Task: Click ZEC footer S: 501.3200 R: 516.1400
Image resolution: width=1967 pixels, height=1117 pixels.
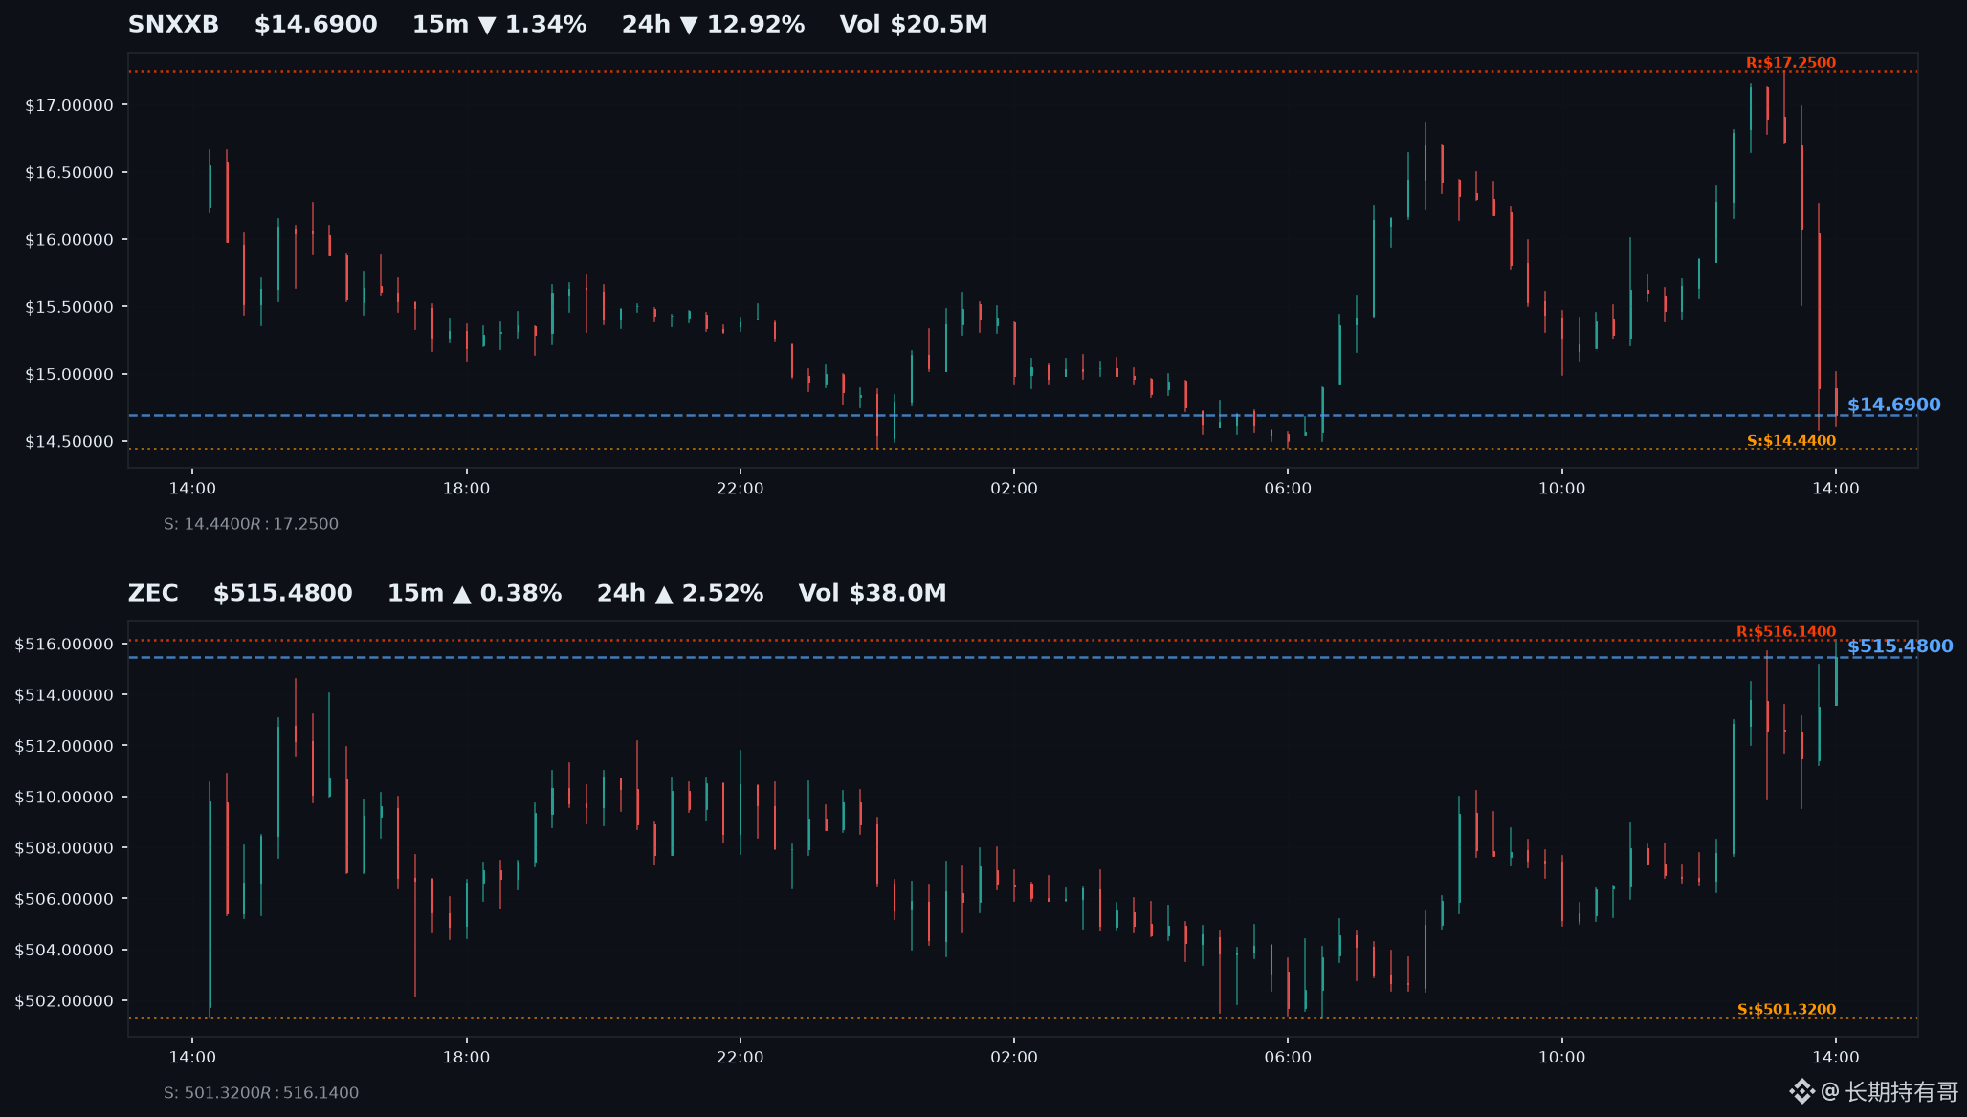Action: [x=260, y=1093]
